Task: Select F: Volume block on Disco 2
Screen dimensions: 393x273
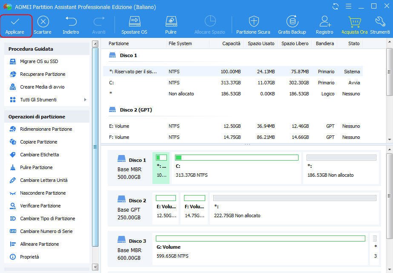Action: [x=194, y=208]
